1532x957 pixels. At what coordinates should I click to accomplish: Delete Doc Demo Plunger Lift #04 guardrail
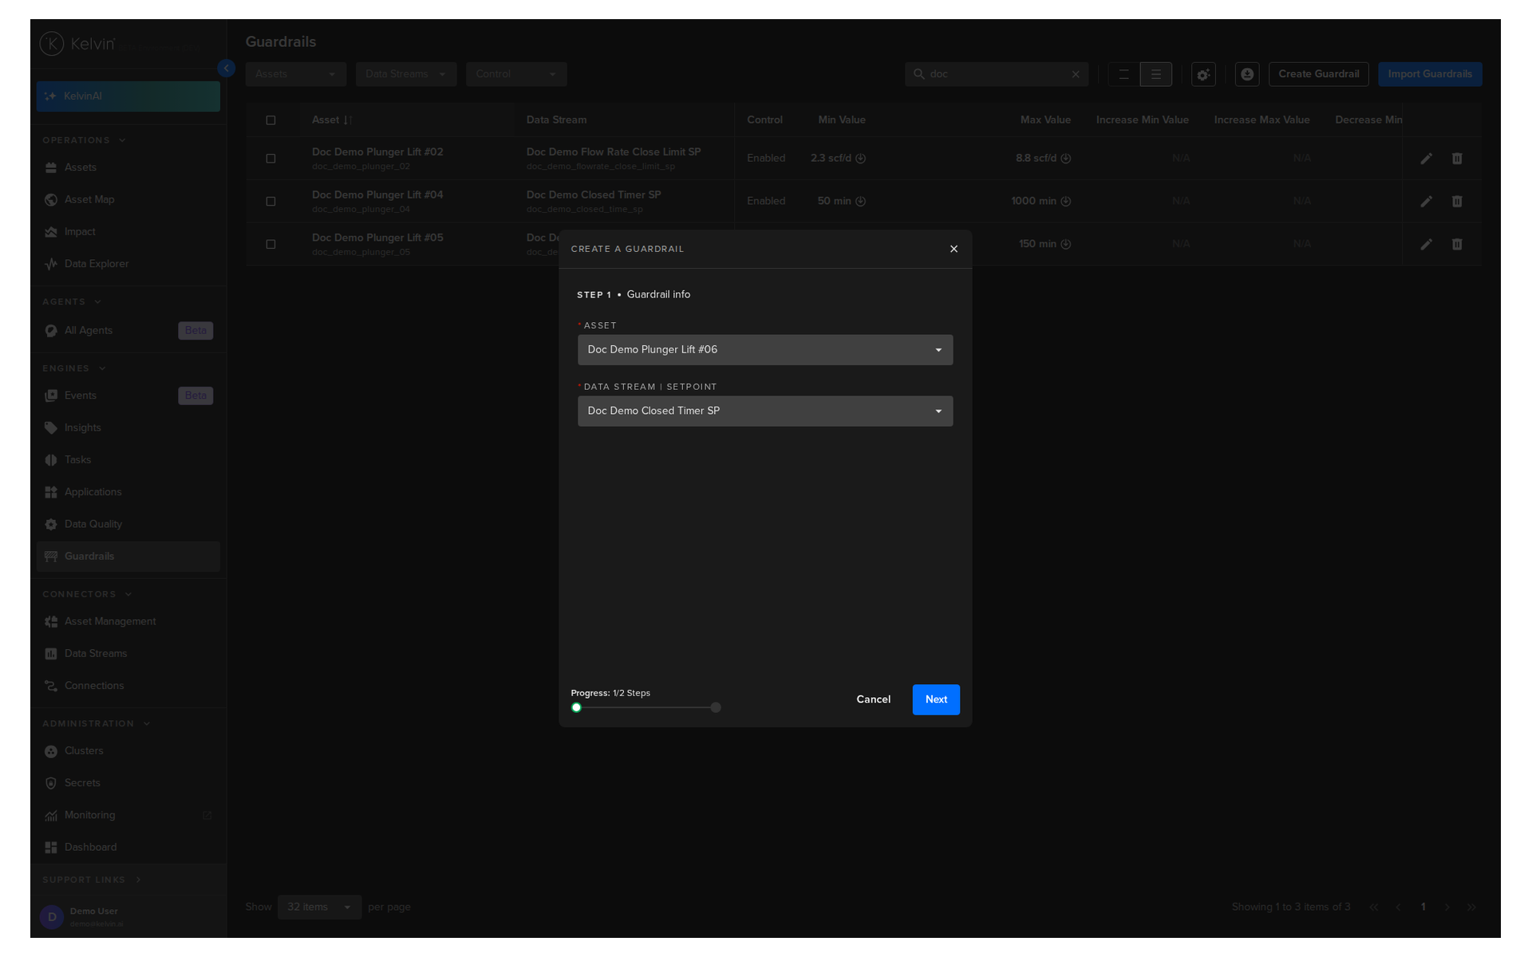point(1457,202)
